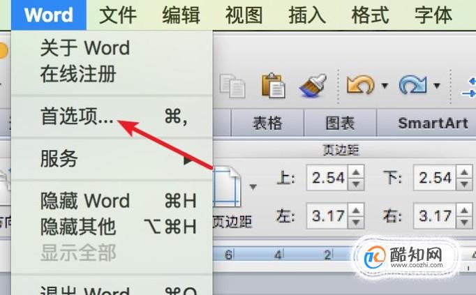This screenshot has width=476, height=295.
Task: Click the 下 bottom margin field
Action: click(x=434, y=178)
